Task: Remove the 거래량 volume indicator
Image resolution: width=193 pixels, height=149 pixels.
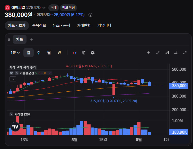Action: [11, 114]
